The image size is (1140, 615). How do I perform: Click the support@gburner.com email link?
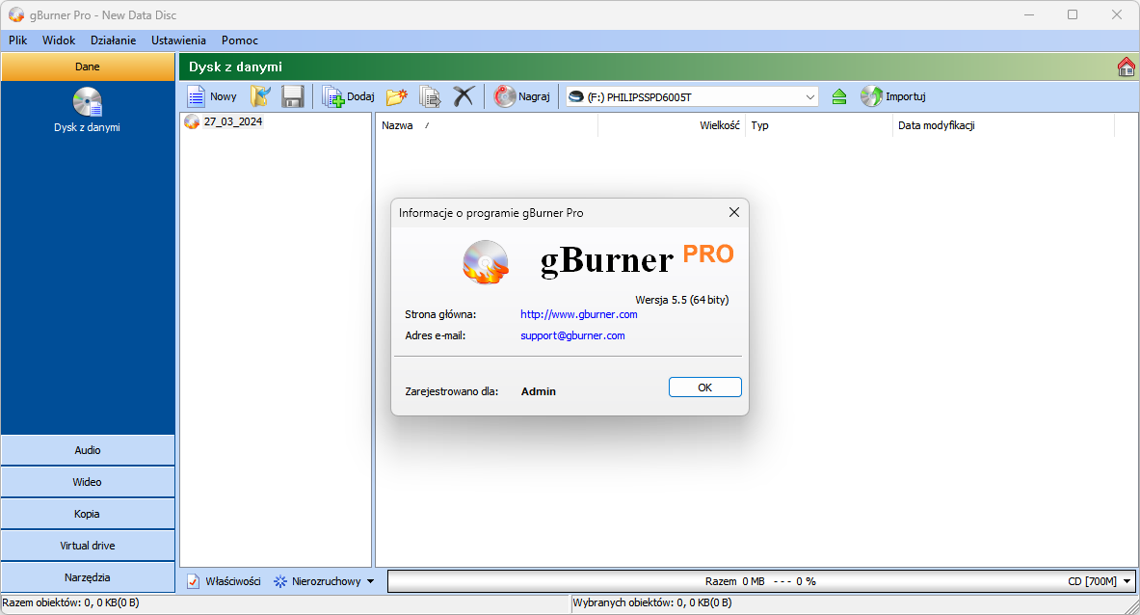[x=573, y=335]
